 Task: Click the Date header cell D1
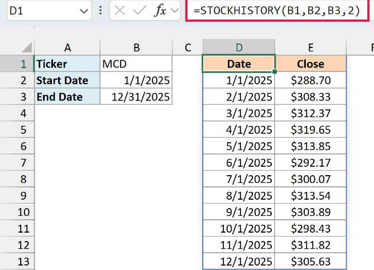pos(239,64)
